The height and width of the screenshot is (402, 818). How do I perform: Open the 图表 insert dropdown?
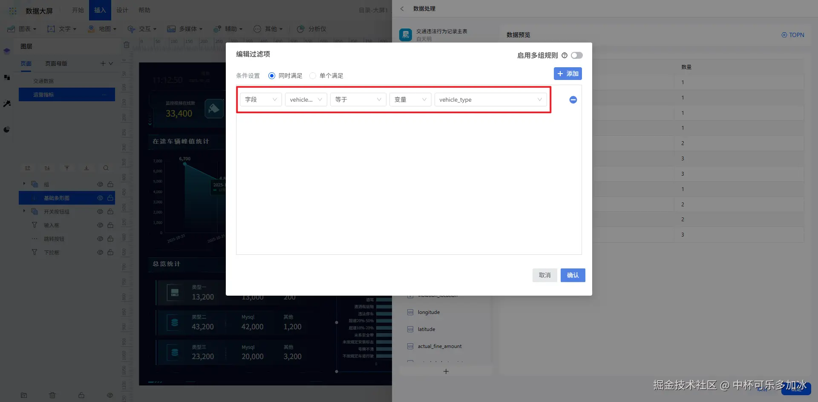point(22,29)
